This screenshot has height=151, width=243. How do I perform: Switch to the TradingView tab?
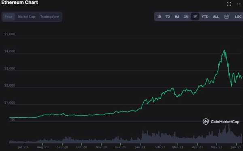49,17
